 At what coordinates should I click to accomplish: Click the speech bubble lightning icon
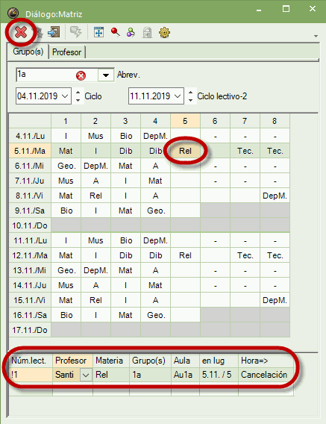click(x=76, y=32)
